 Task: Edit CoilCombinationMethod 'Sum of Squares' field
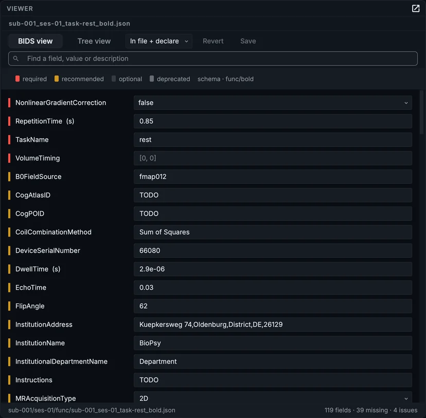(273, 232)
